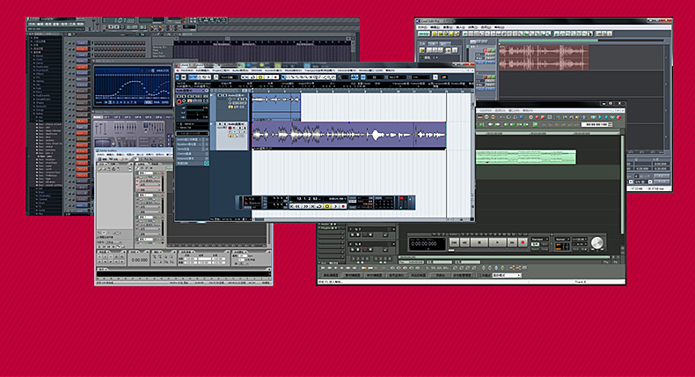
Task: Click fast-forward in the Samplitude transport panel
Action: pos(512,242)
